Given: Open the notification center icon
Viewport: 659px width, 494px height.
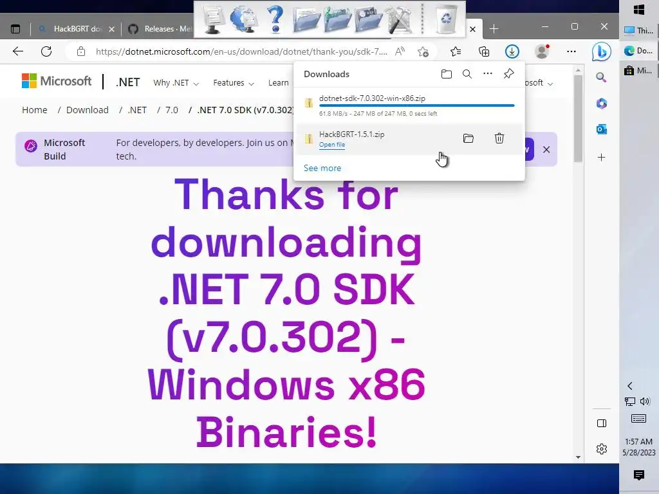Looking at the screenshot, I should (639, 475).
